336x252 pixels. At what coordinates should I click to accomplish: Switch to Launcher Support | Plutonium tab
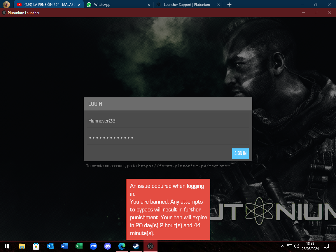coord(188,4)
